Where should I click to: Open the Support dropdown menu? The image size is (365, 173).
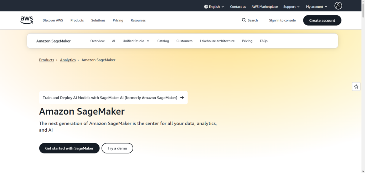tap(292, 7)
